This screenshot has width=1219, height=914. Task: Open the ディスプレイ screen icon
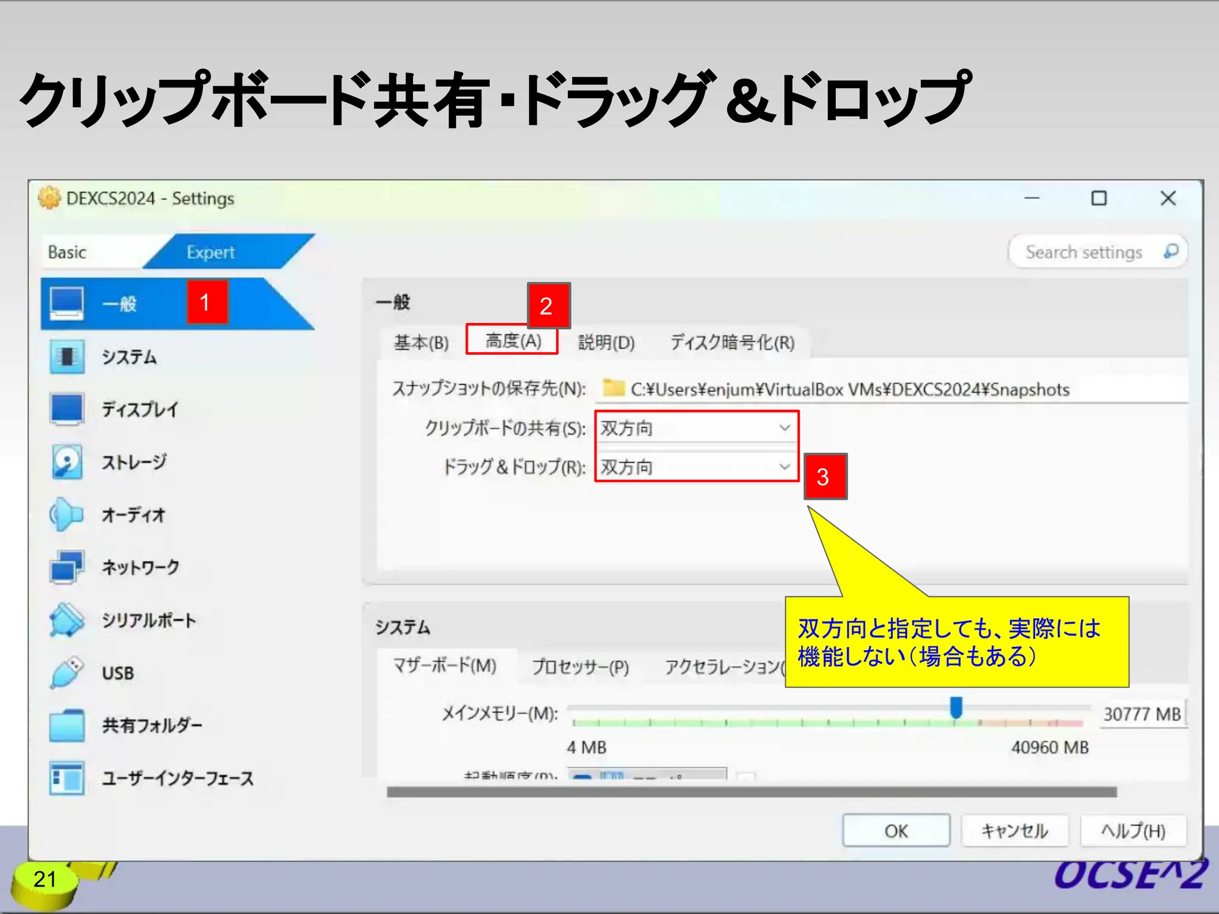click(x=67, y=409)
